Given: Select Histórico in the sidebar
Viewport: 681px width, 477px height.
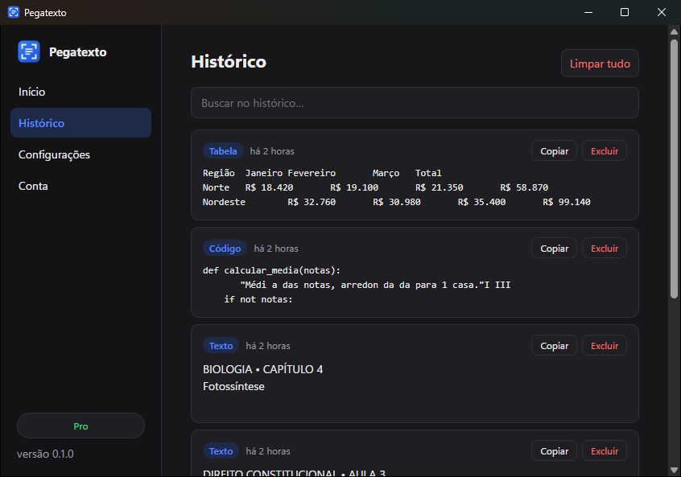Looking at the screenshot, I should coord(80,123).
